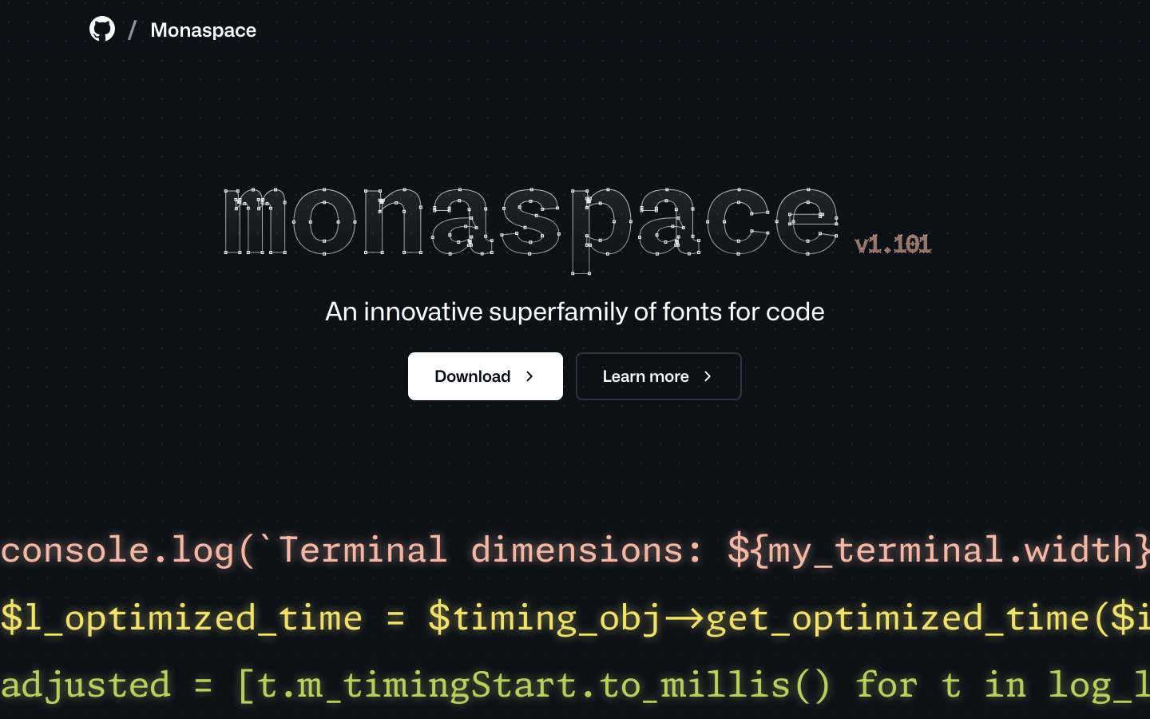Open the Monaspace header link

[x=203, y=30]
